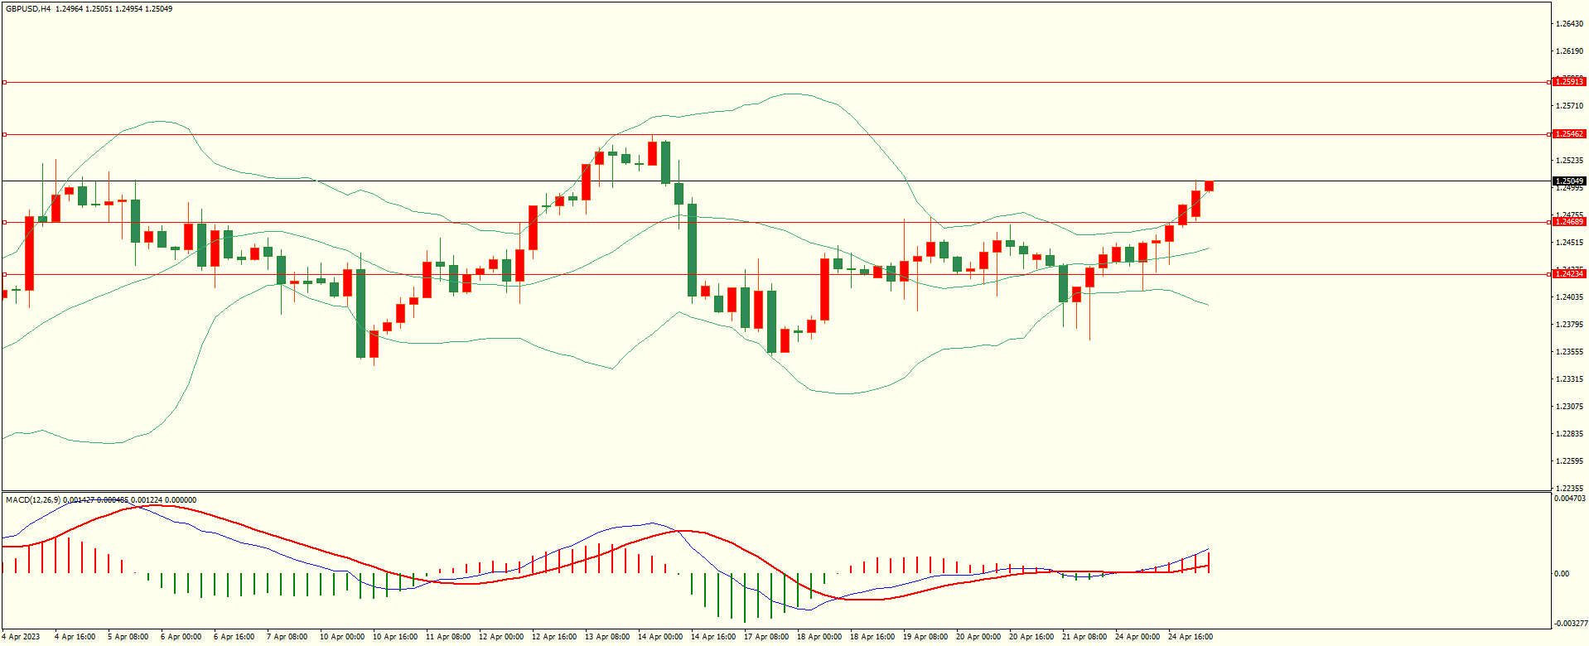Viewport: 1589px width, 646px height.
Task: Click the 4 Apr 2023 date label
Action: [x=21, y=637]
